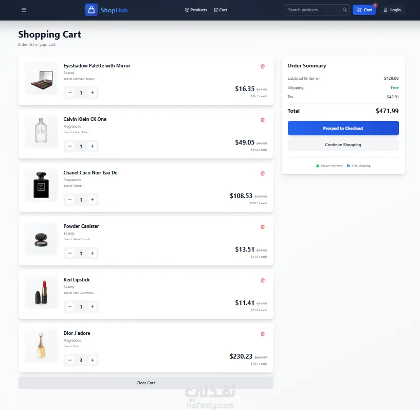Increase Chanel Coco Noir quantity
This screenshot has width=420, height=410.
click(93, 200)
